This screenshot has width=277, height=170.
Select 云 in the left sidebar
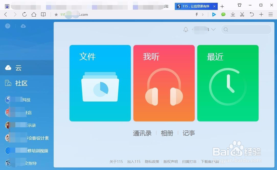[27, 68]
